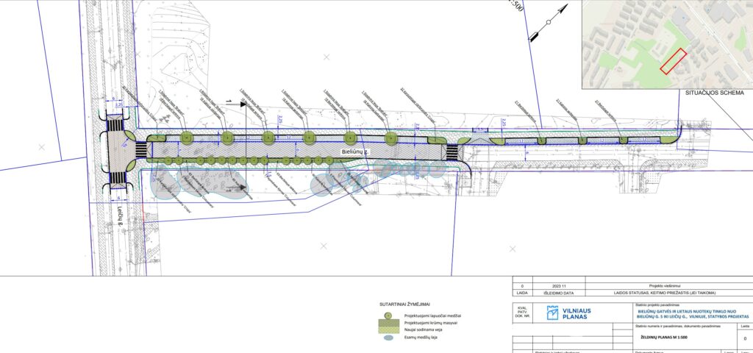The image size is (753, 353).
Task: Click the situation scheme map thumbnail
Action: [666, 44]
